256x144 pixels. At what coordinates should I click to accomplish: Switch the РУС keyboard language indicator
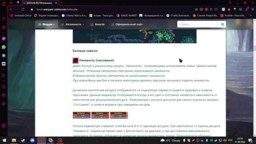[x=230, y=140]
